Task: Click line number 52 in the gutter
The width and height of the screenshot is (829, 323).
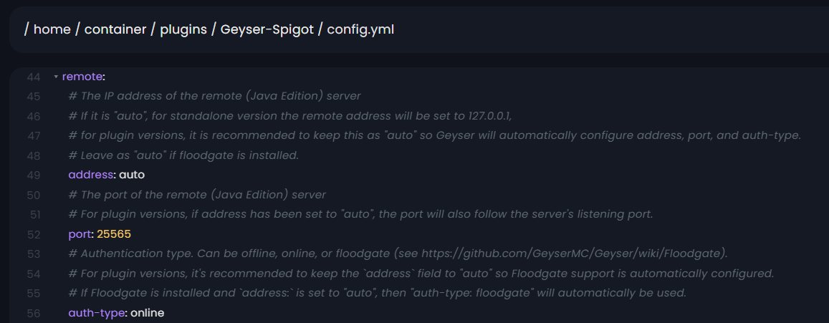Action: pos(34,233)
